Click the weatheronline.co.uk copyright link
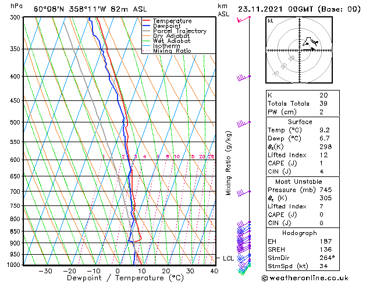The width and height of the screenshot is (366, 282). click(x=305, y=278)
